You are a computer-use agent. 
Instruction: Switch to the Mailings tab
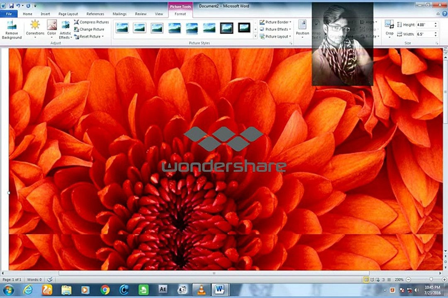click(119, 14)
